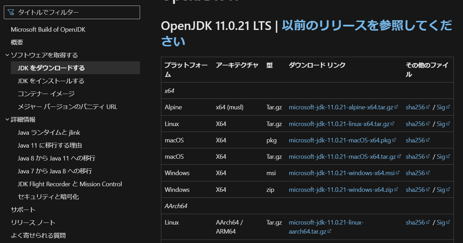Open よく寄せられる質問 in the sidebar

coord(38,235)
